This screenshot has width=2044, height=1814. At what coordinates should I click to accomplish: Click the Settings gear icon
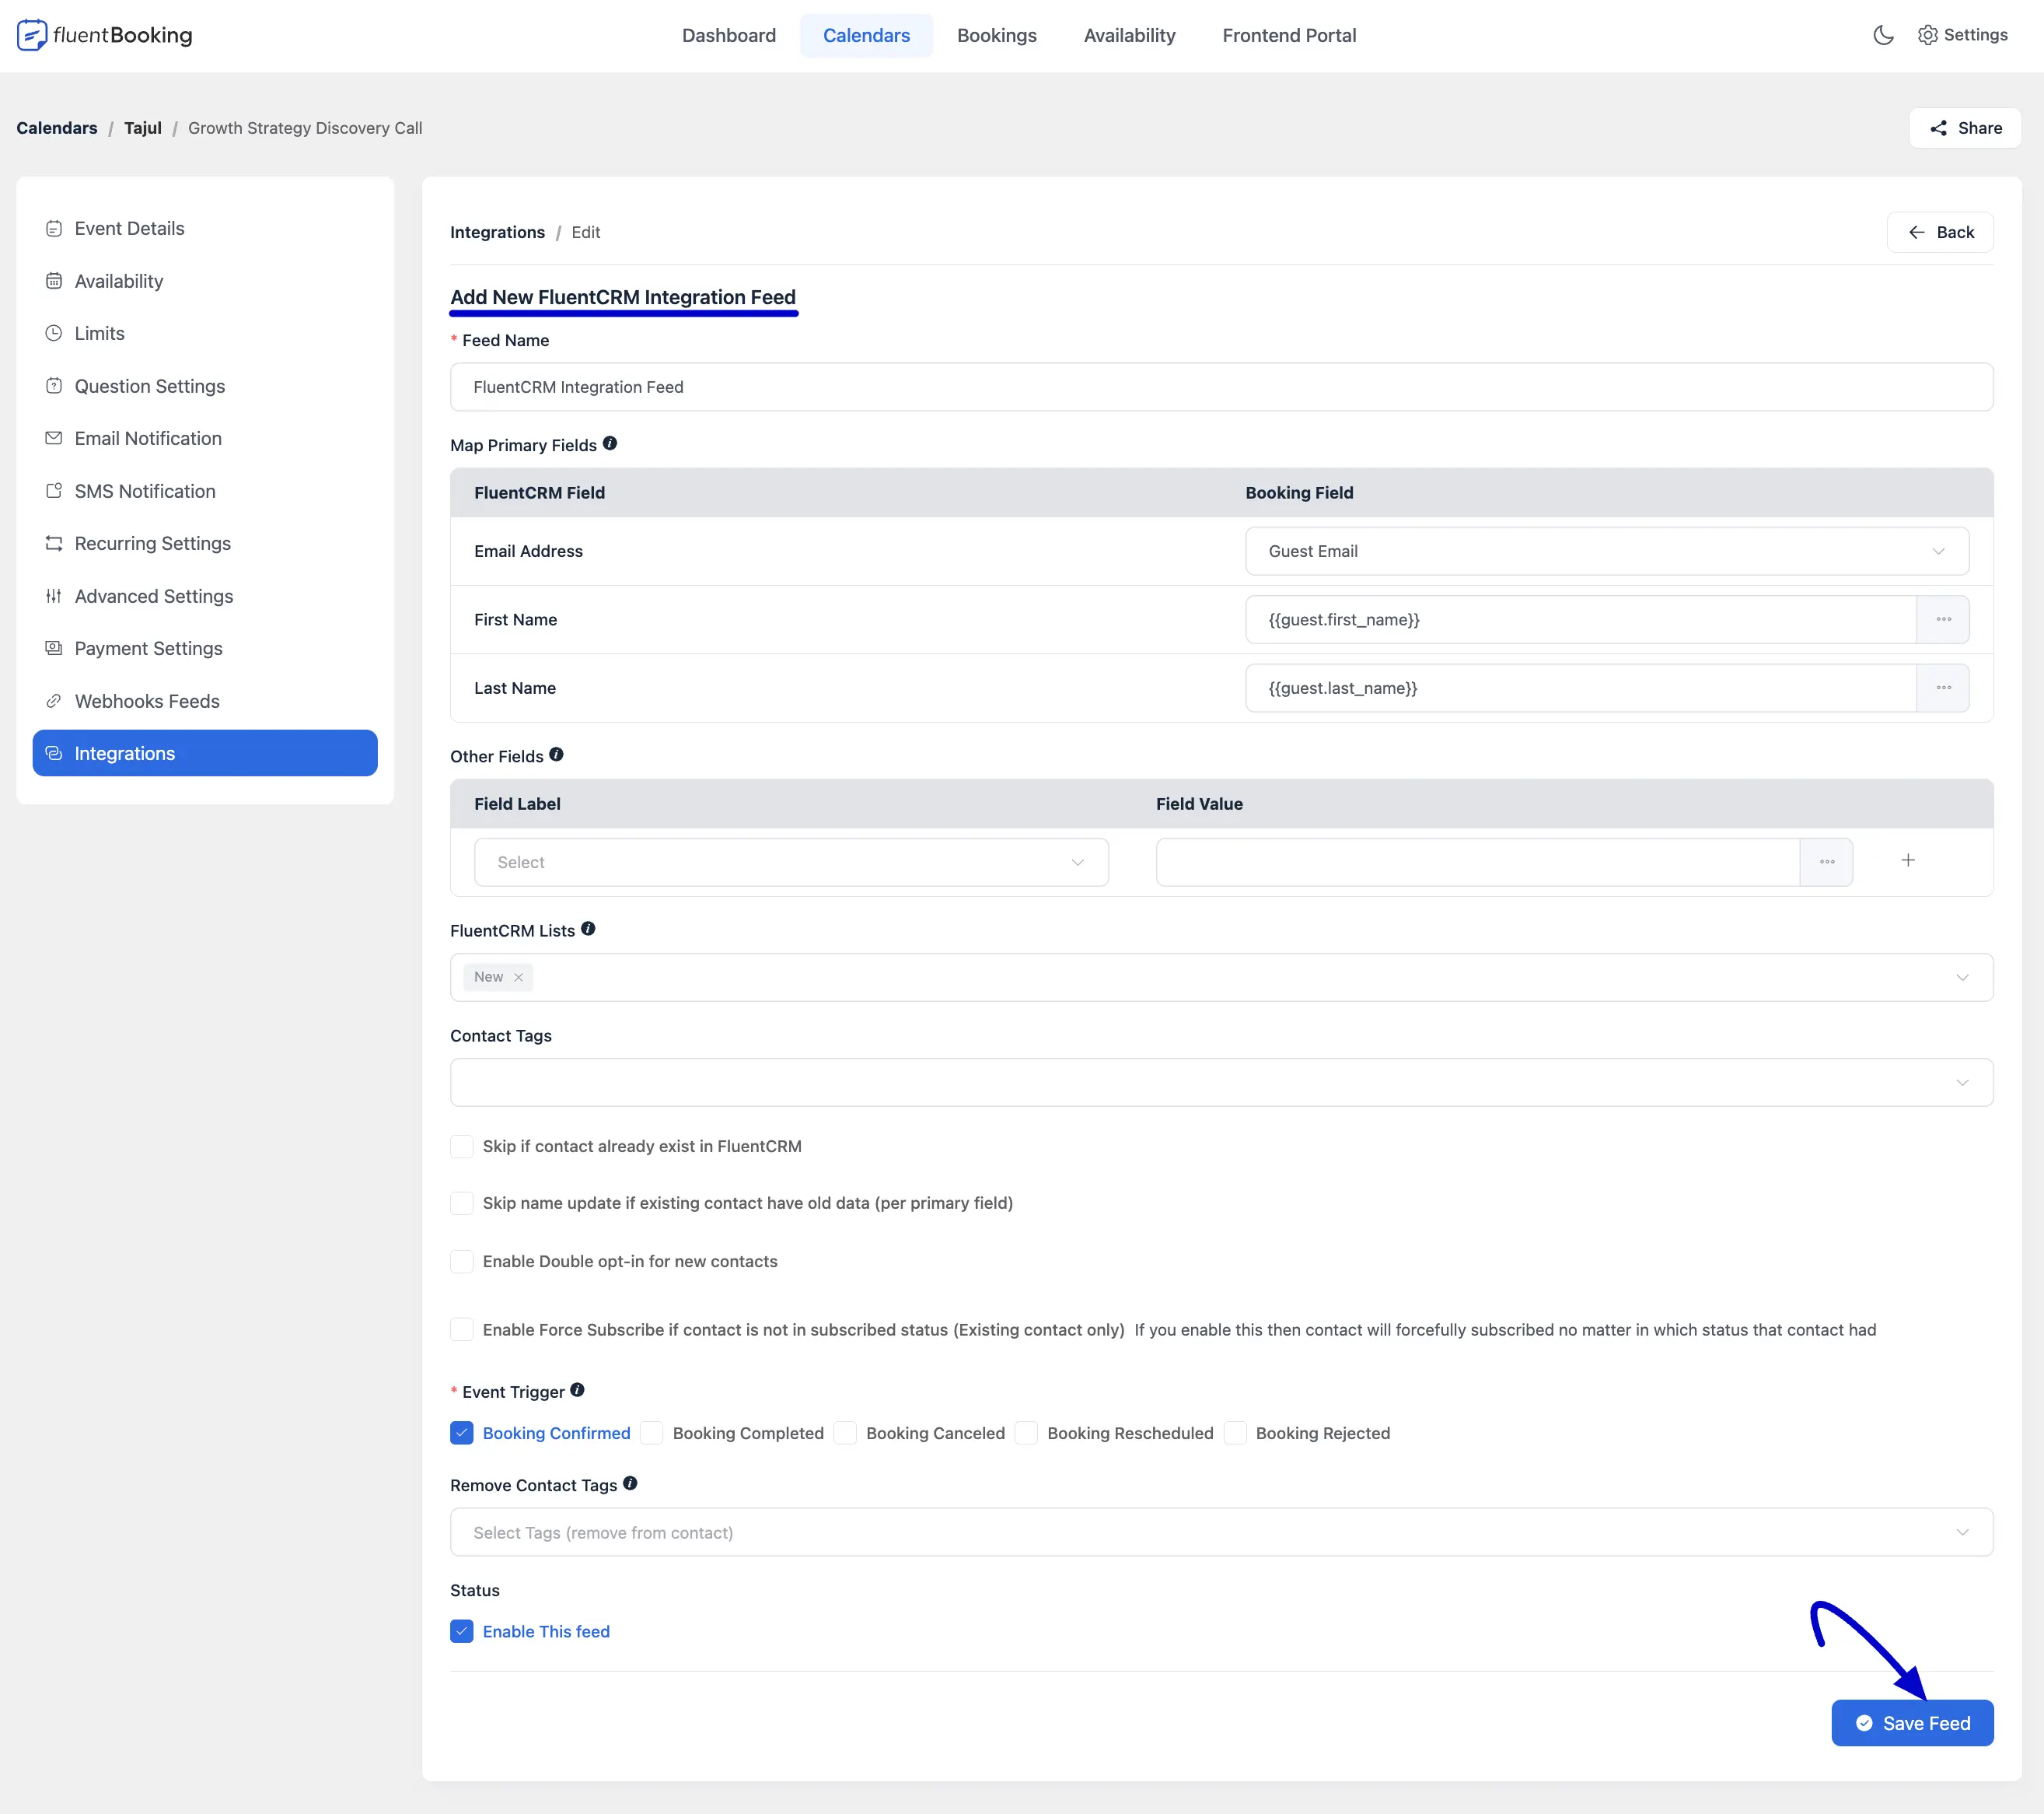point(1927,35)
